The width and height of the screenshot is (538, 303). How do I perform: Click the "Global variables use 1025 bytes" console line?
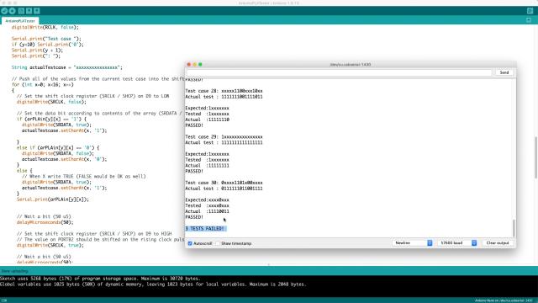point(153,284)
